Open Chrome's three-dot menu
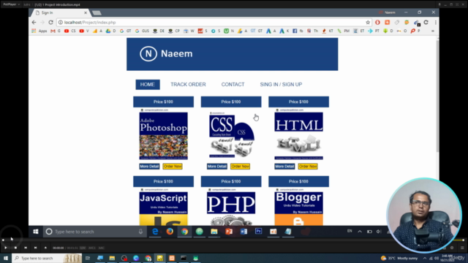 coord(436,23)
